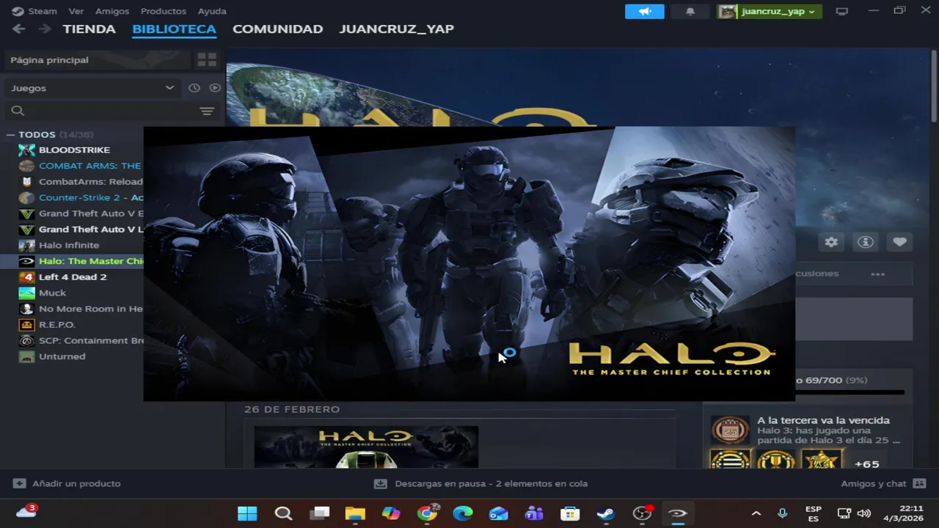Select R.E.P.O. in the game list

coord(57,325)
